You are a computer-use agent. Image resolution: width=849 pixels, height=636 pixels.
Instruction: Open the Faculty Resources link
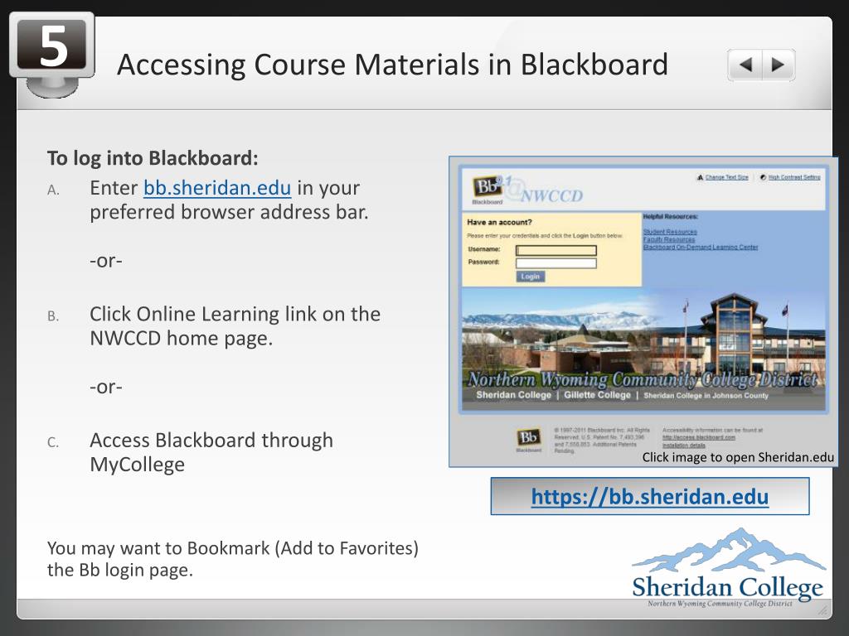pos(669,239)
